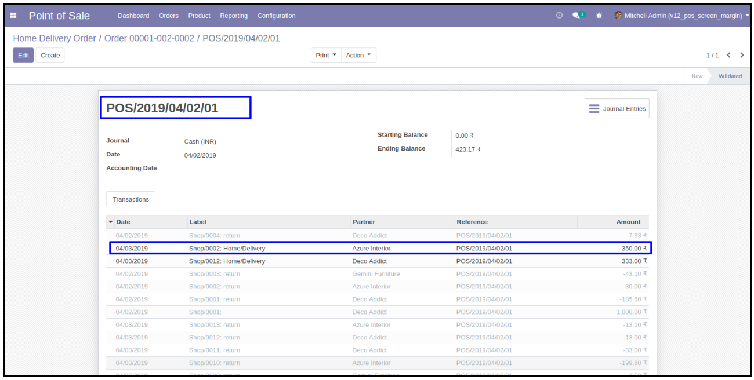Open Order 00001-002-0002 breadcrumb link
Screen dimensions: 754x380
[x=149, y=38]
